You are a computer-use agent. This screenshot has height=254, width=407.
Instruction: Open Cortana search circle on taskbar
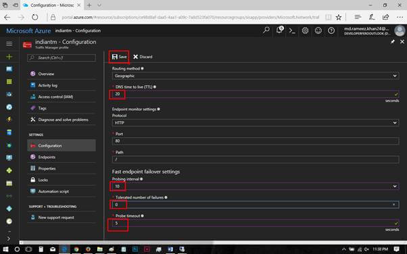pyautogui.click(x=17, y=249)
